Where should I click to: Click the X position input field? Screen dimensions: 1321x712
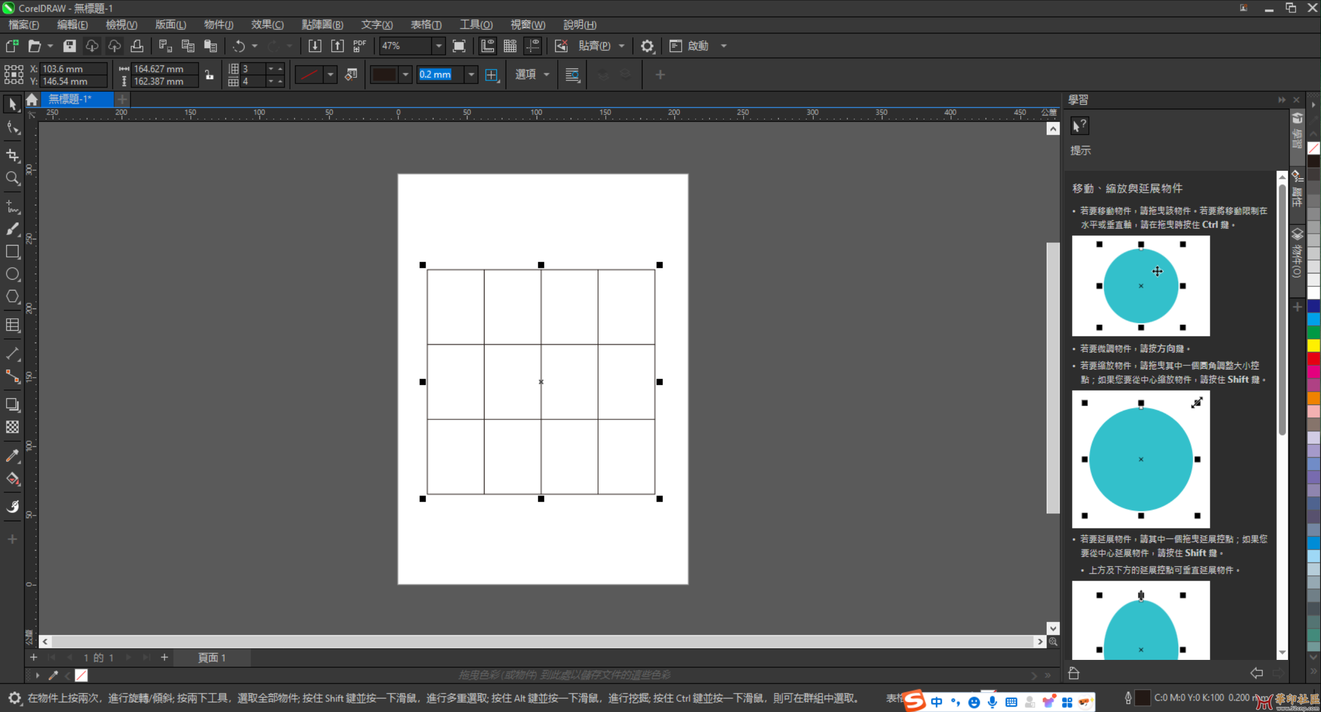[72, 69]
